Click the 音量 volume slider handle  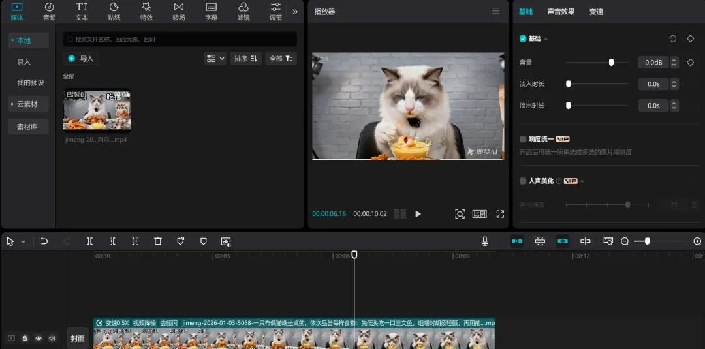point(611,63)
